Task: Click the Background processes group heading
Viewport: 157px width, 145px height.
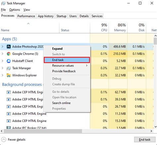Action: tap(22, 85)
